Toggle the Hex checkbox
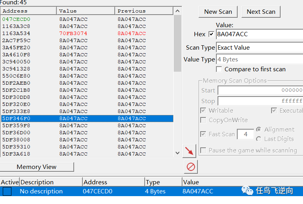Image resolution: width=303 pixels, height=204 pixels. 212,34
